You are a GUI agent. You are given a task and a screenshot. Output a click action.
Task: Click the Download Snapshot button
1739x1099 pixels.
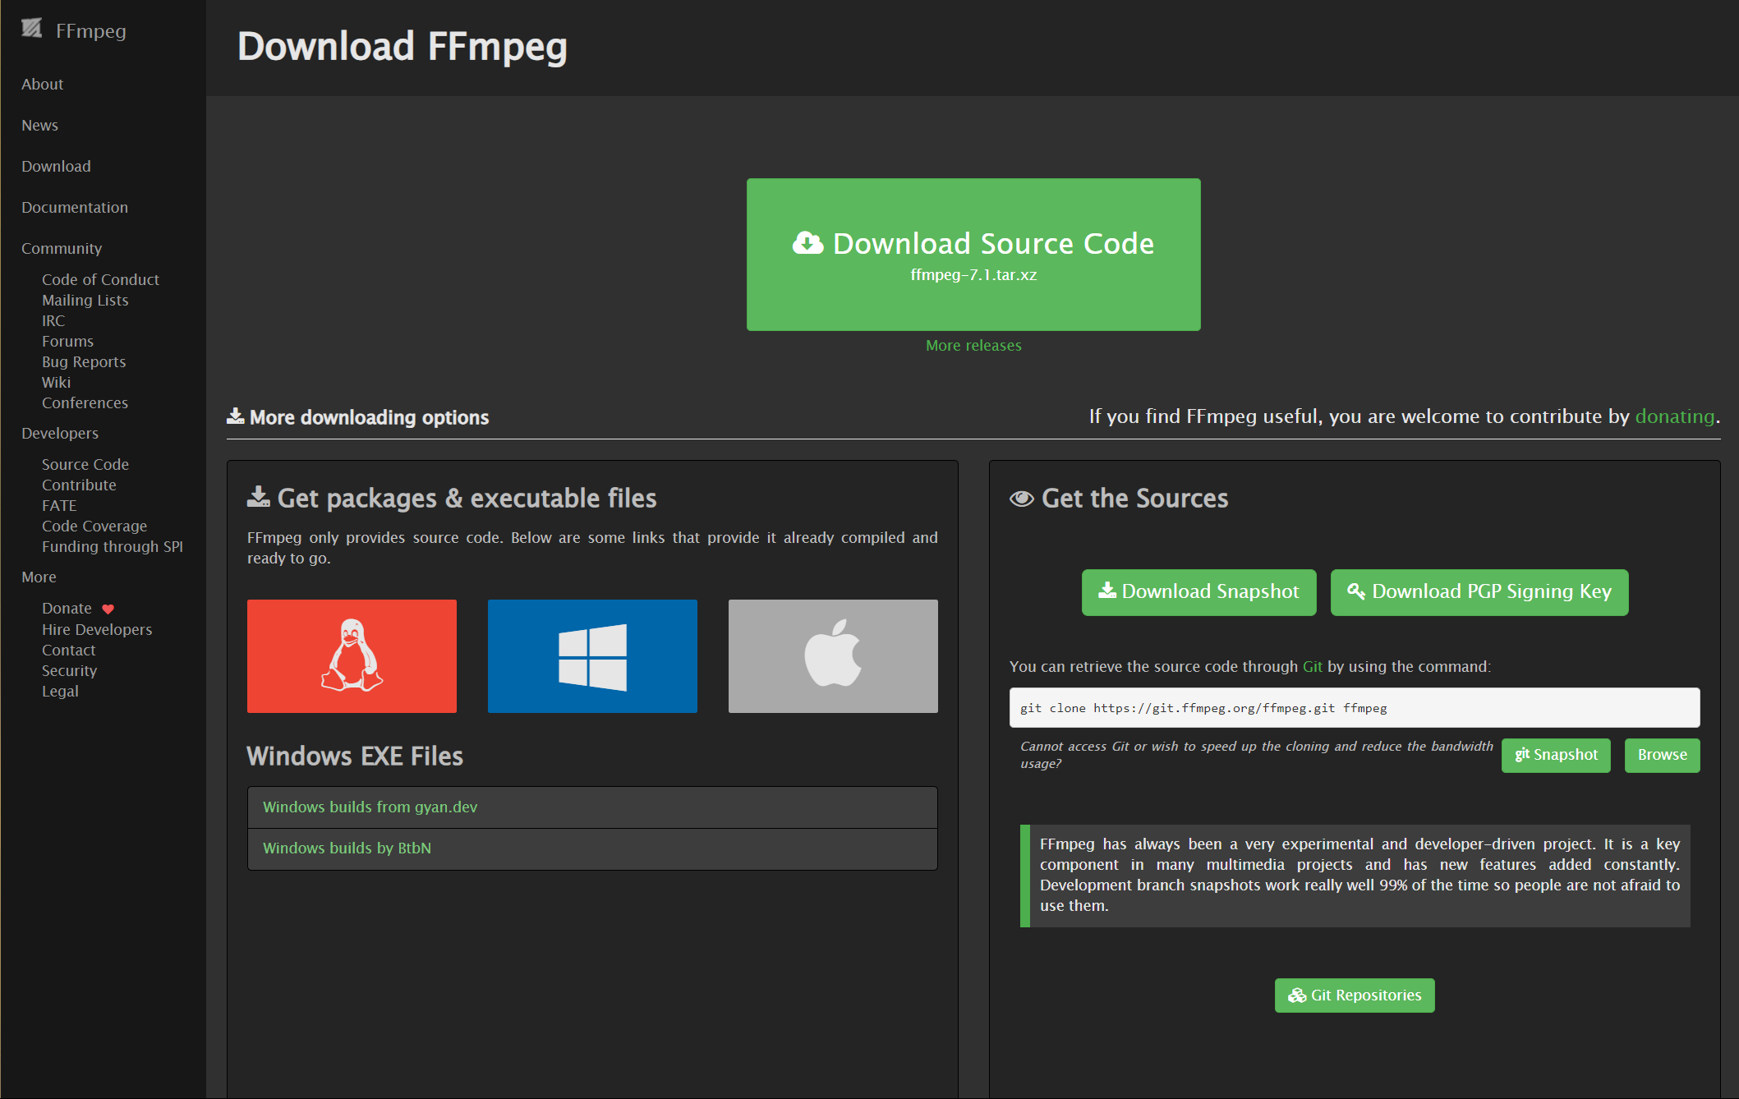click(x=1198, y=591)
